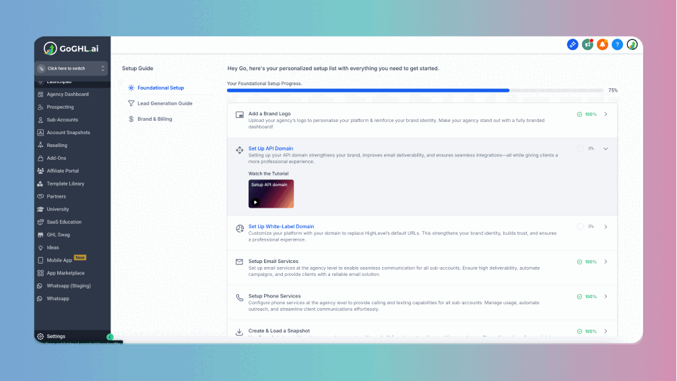
Task: Click the GoGHL.ai logo
Action: coord(72,49)
